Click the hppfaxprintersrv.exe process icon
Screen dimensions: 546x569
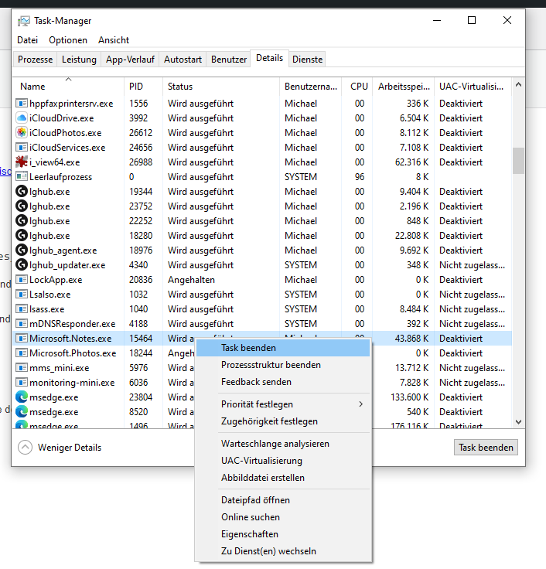[22, 104]
